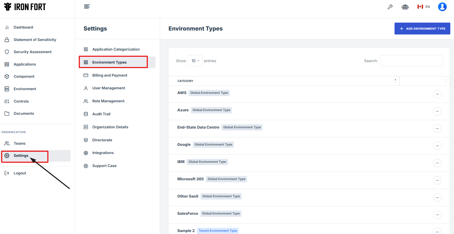454x234 pixels.
Task: Sort table by Category column header
Action: 284,81
